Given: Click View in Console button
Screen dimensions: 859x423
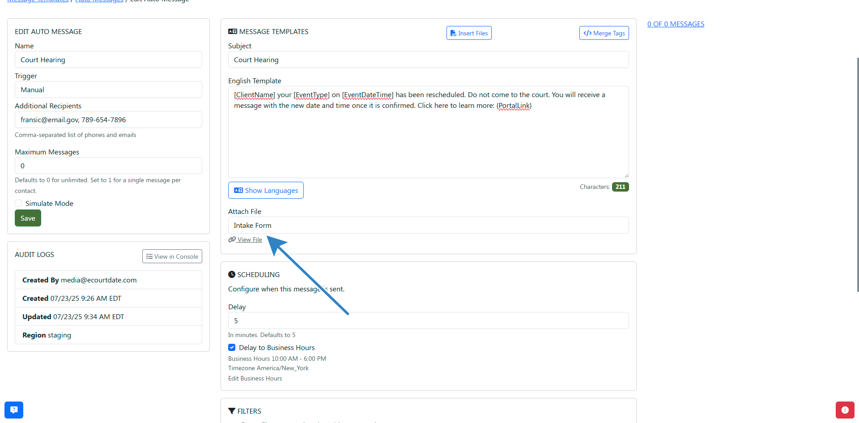Looking at the screenshot, I should 172,256.
